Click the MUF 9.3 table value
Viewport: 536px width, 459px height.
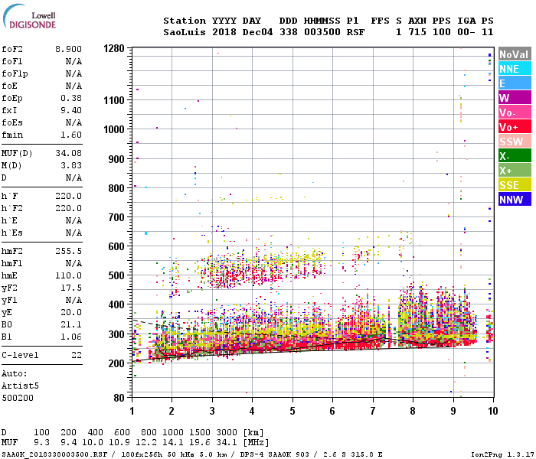41,443
